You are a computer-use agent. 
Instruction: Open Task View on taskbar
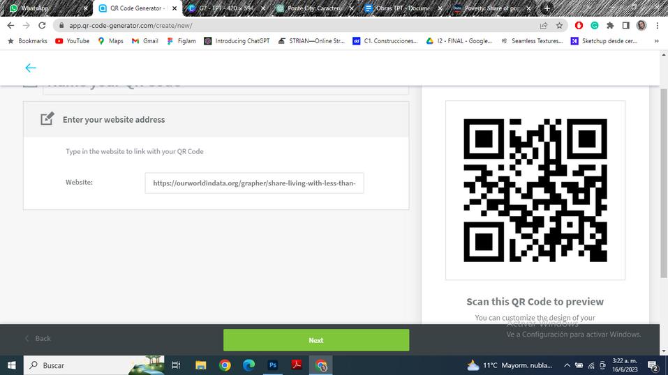coord(175,365)
